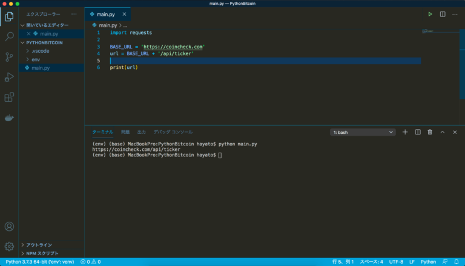
Task: Open the feedback icon in status bar
Action: (445, 262)
